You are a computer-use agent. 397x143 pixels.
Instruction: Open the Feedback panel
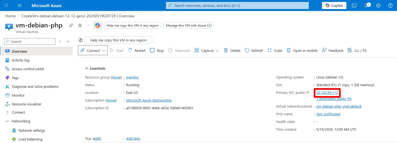333,51
